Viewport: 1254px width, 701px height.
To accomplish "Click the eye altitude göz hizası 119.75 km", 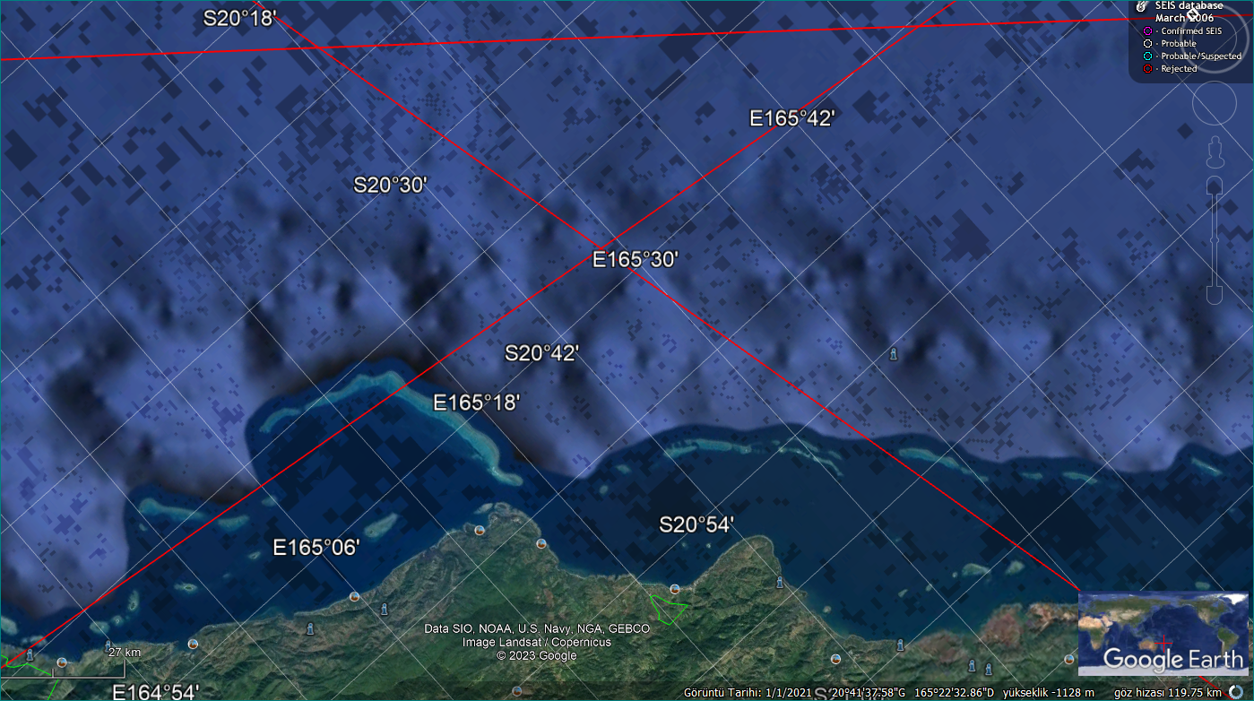I will pyautogui.click(x=1167, y=692).
